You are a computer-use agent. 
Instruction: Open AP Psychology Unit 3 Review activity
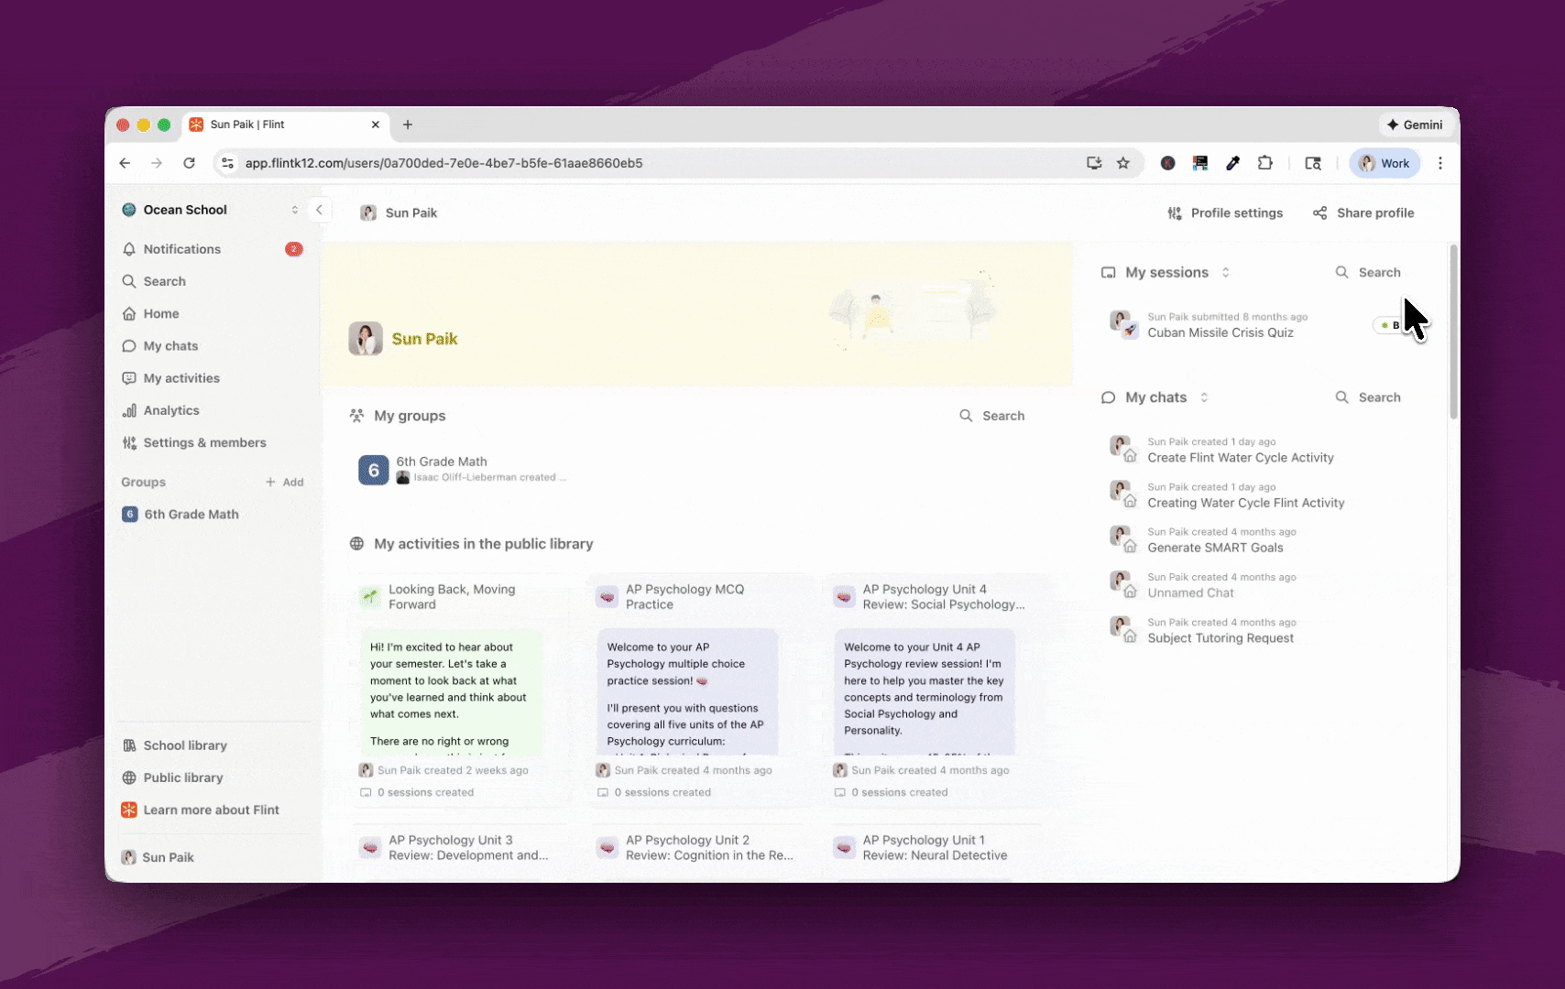463,848
